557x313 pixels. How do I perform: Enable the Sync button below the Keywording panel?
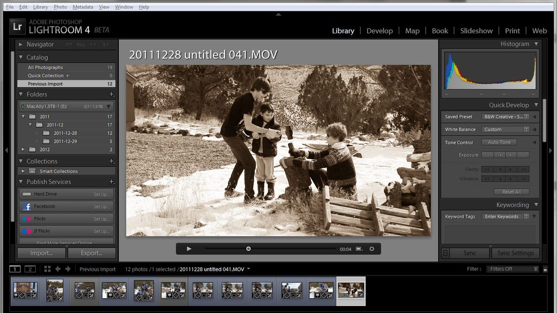point(469,253)
